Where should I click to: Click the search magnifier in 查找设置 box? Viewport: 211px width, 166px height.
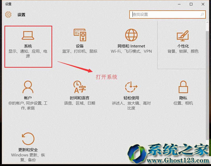202,15
